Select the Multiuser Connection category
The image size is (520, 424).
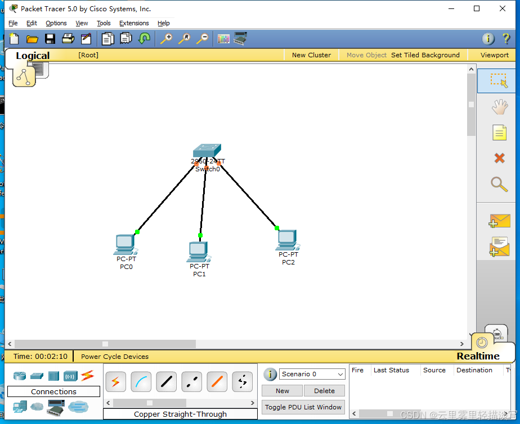tap(78, 407)
